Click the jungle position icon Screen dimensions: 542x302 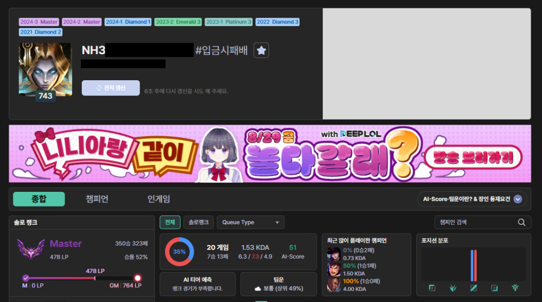point(453,288)
